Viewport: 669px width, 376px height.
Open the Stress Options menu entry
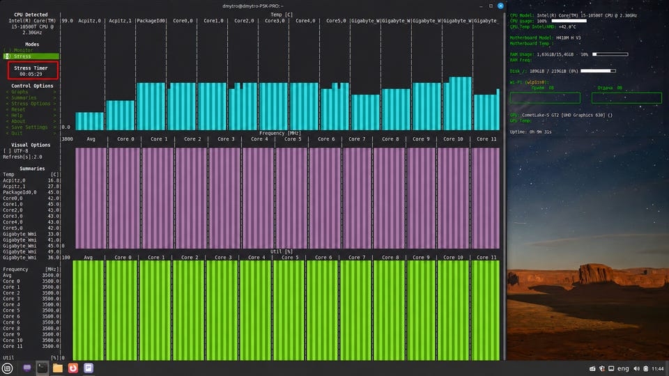point(31,104)
